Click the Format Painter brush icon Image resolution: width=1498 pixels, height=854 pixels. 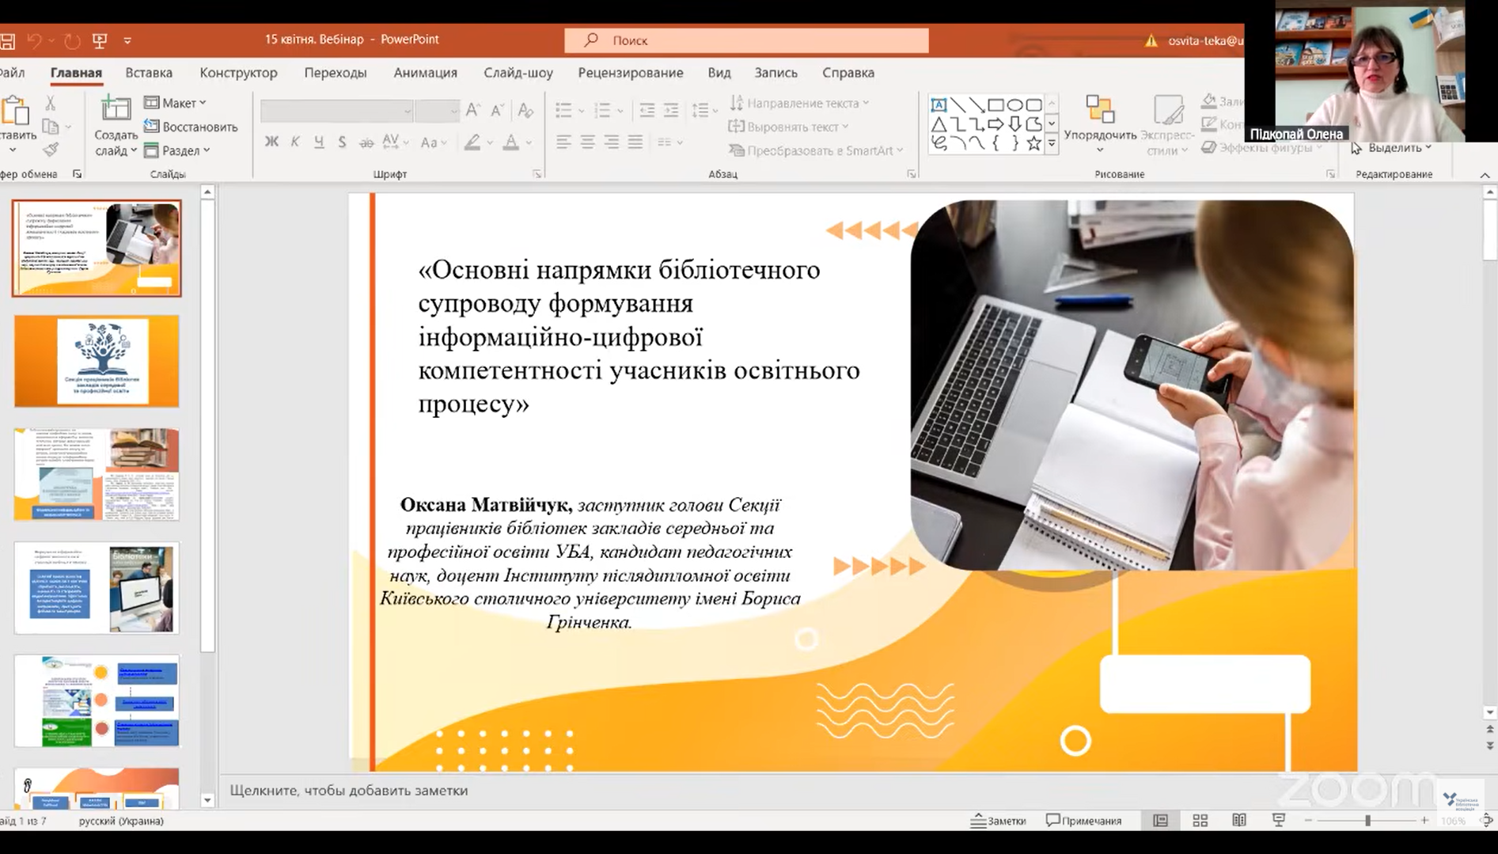(x=51, y=149)
